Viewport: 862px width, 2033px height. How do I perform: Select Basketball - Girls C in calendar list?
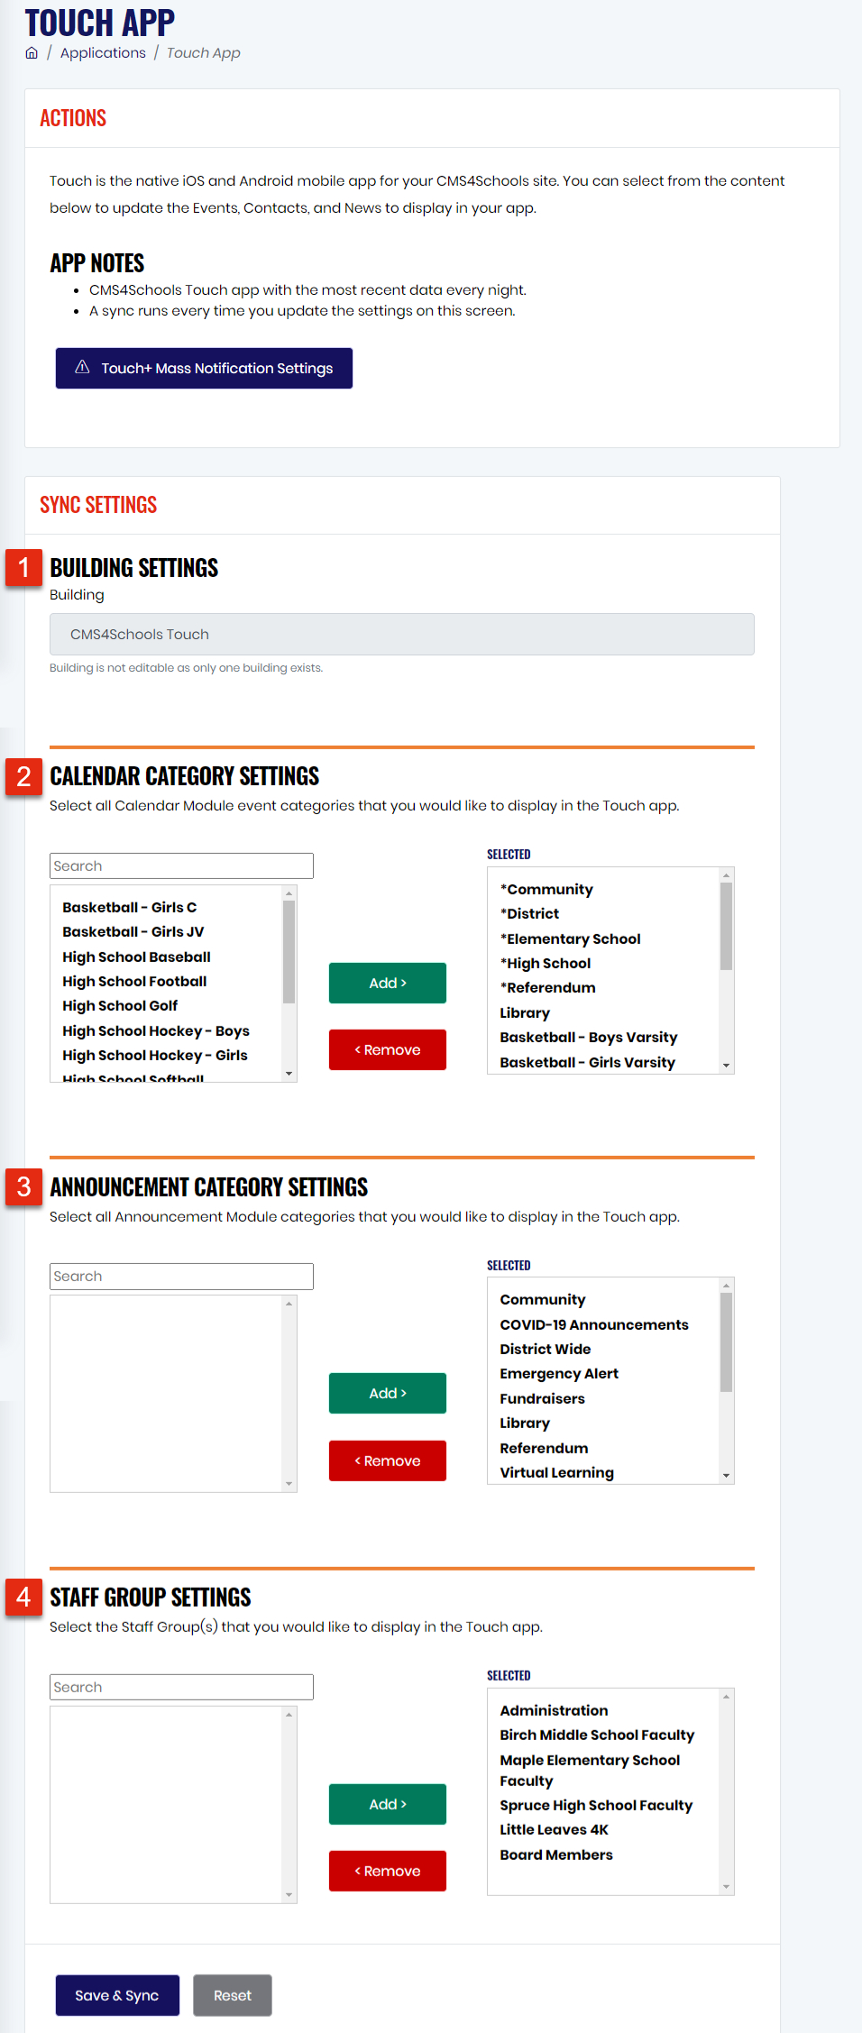(x=129, y=907)
